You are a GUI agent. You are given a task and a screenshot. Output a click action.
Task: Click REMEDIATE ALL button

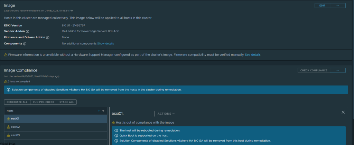coord(17,102)
